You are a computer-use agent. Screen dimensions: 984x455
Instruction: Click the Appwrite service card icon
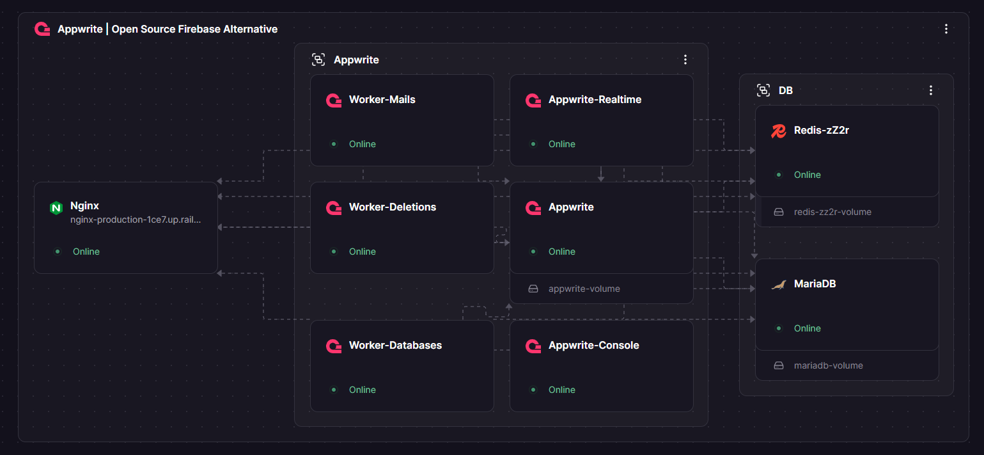tap(533, 207)
